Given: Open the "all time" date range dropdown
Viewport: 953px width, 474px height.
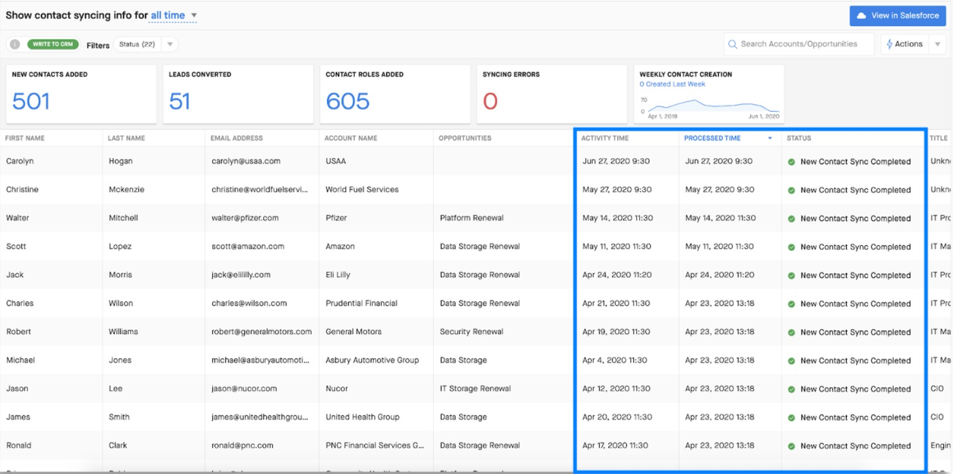Looking at the screenshot, I should pos(174,14).
